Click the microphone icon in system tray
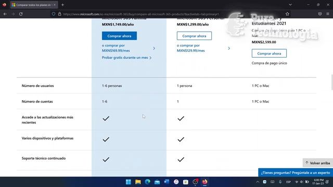 (x=280, y=182)
